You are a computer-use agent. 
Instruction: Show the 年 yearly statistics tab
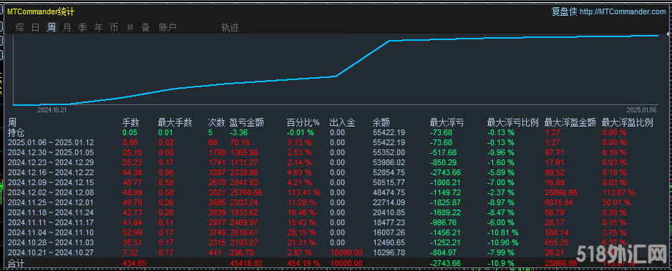pos(99,27)
